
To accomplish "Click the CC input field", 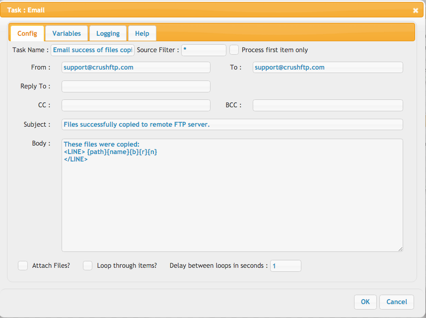I will 136,105.
